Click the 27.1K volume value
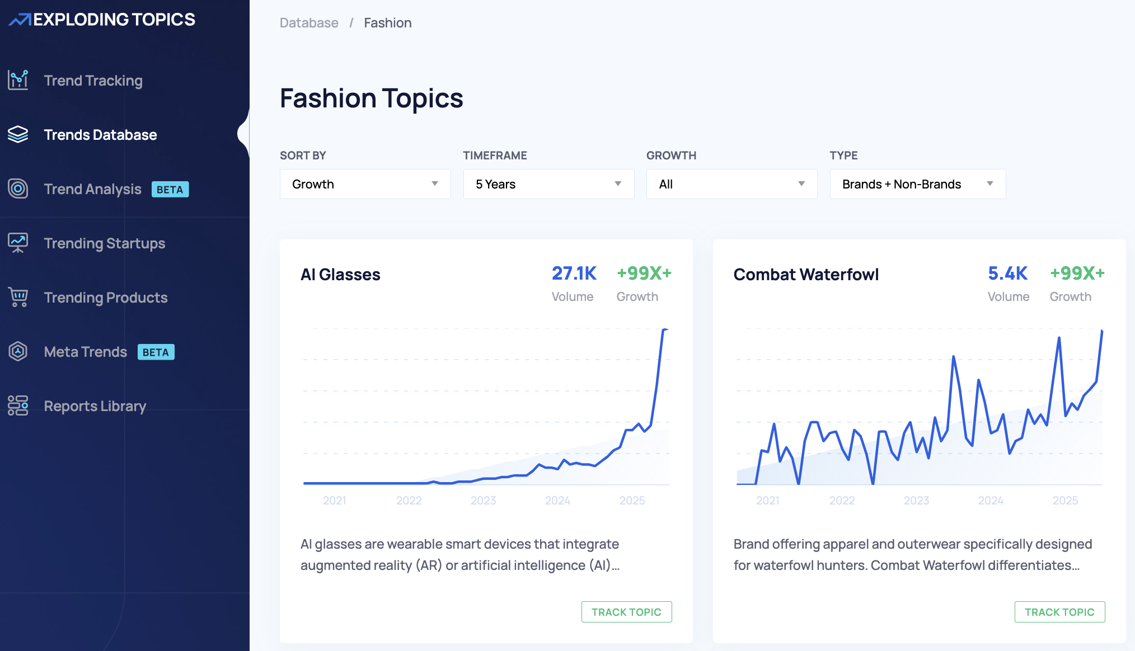The height and width of the screenshot is (651, 1135). [x=574, y=273]
